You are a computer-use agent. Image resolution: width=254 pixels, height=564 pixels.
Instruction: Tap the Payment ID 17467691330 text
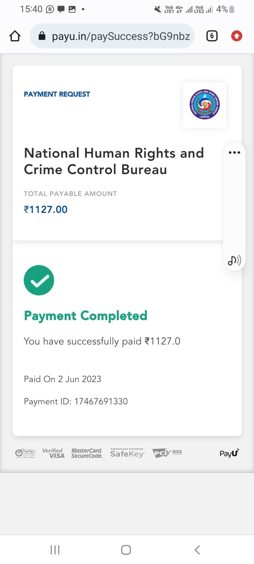pos(76,401)
